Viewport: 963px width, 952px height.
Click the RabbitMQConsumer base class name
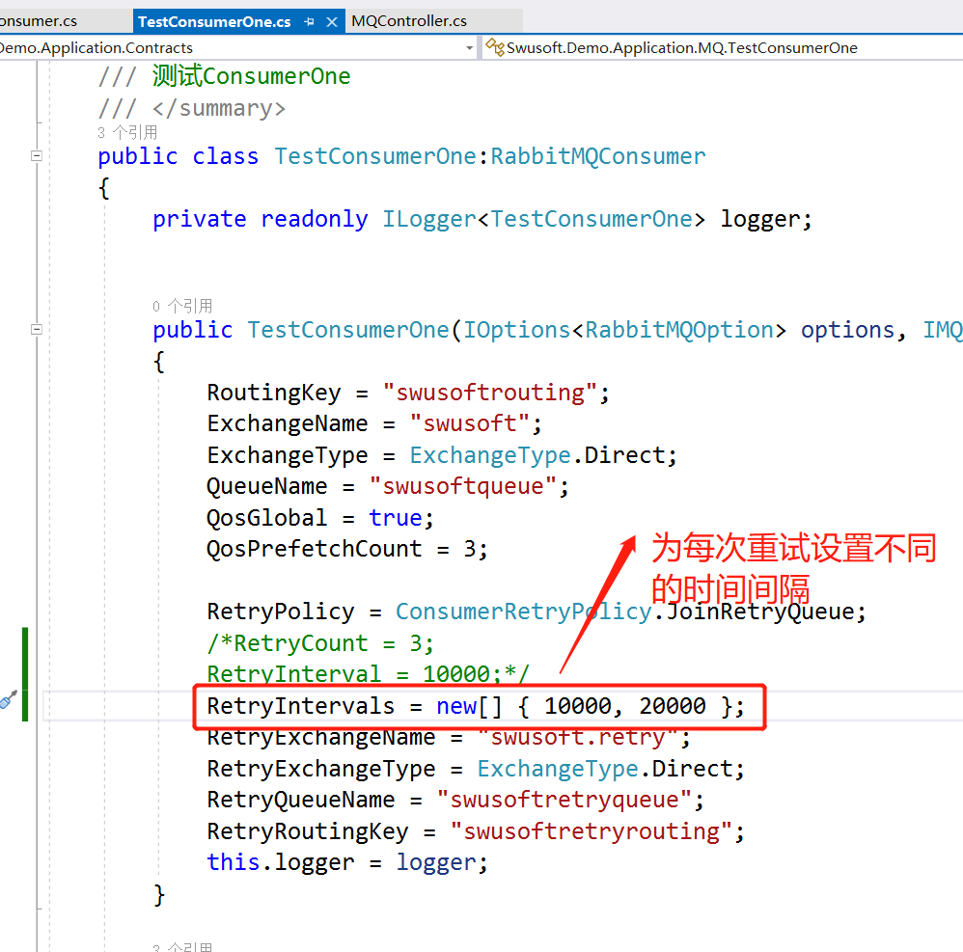point(597,156)
